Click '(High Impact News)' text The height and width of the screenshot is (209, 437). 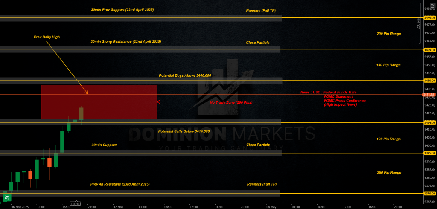point(340,105)
